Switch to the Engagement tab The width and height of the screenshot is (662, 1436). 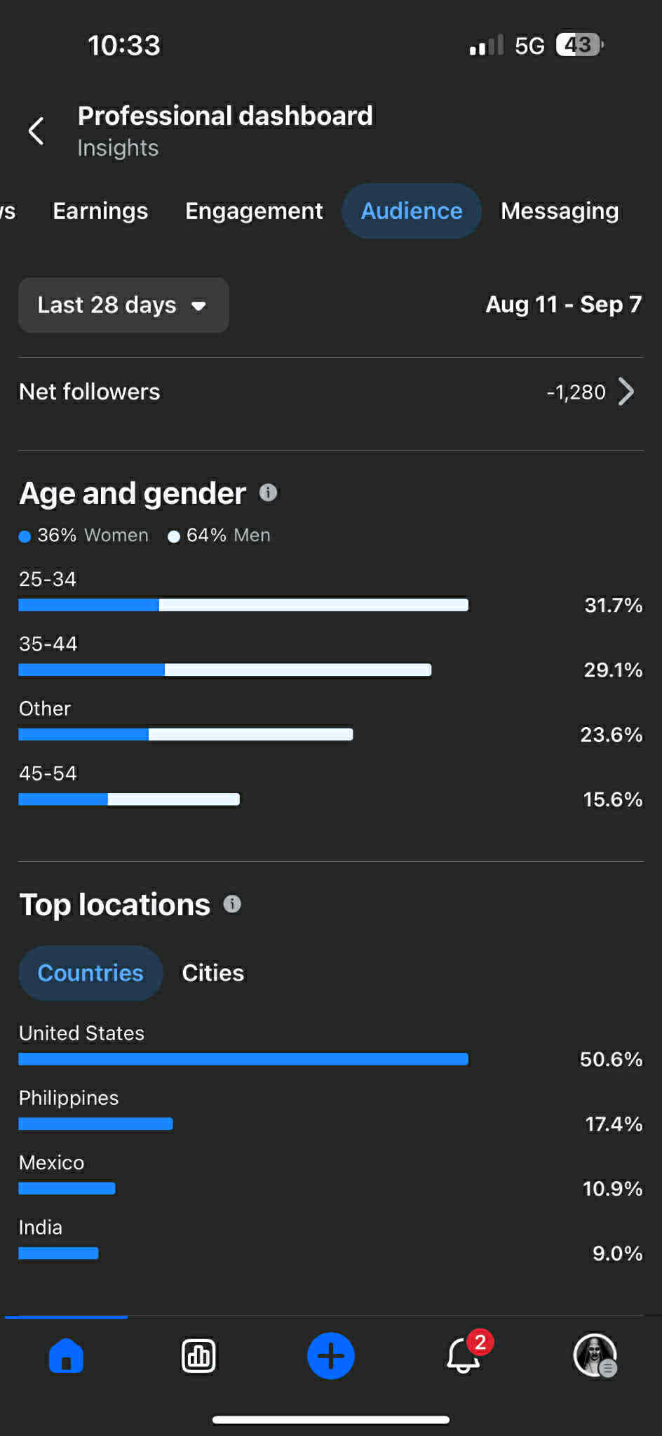254,211
